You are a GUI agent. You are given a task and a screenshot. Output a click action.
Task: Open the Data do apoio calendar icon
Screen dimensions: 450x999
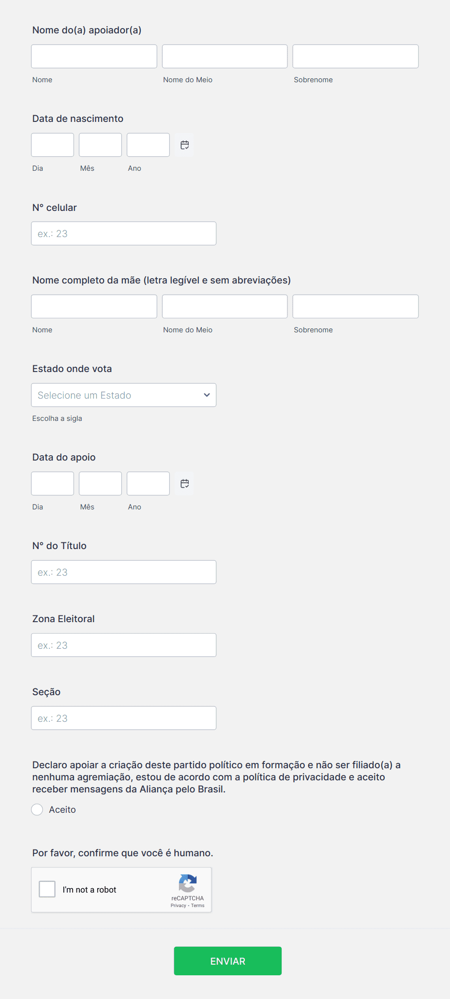click(x=184, y=484)
